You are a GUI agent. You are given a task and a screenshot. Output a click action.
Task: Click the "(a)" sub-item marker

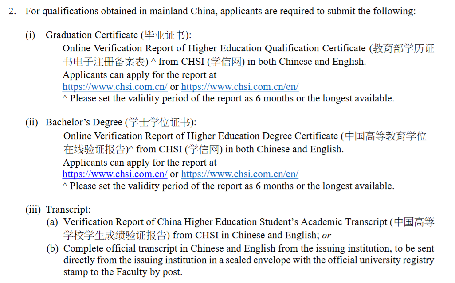point(52,222)
